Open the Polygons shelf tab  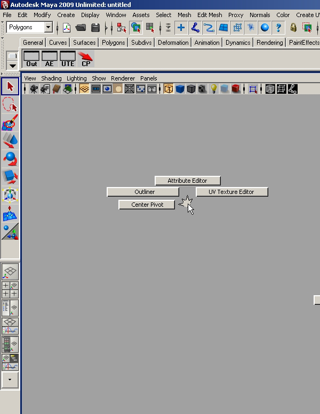[x=114, y=43]
